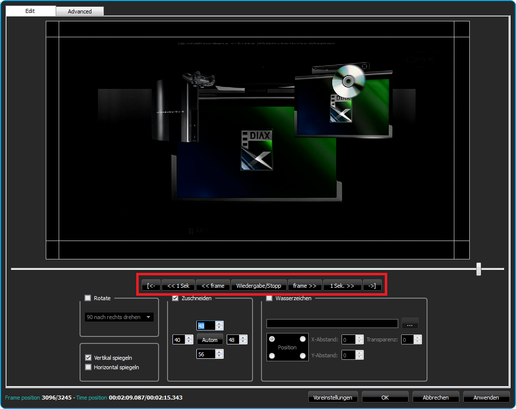Click the bottom crop field showing 56

click(206, 354)
